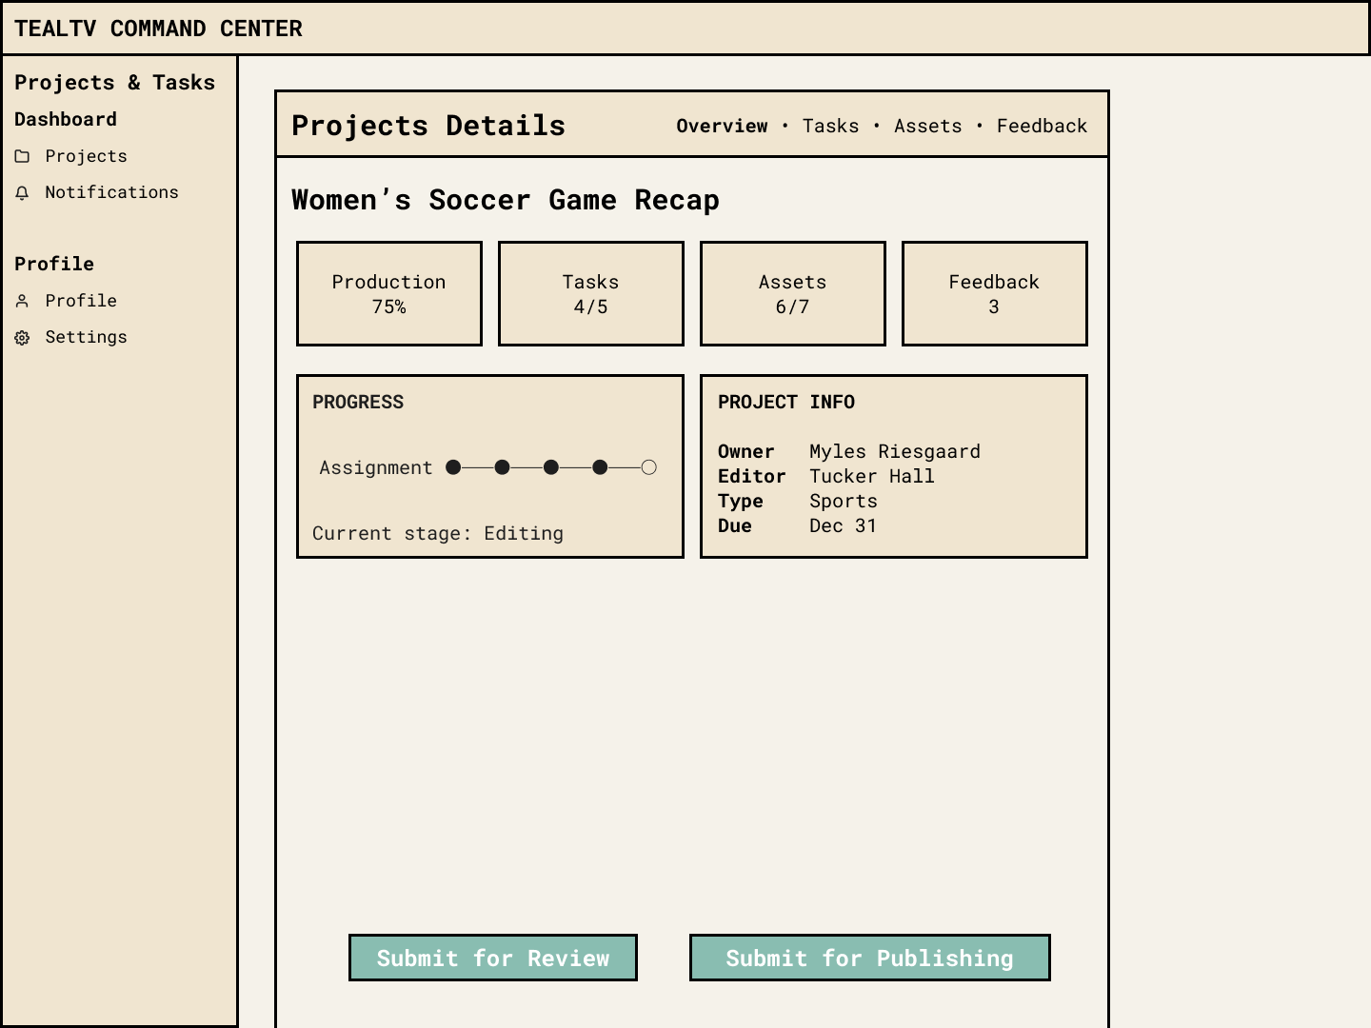Click the due date Dec 31

tap(843, 525)
